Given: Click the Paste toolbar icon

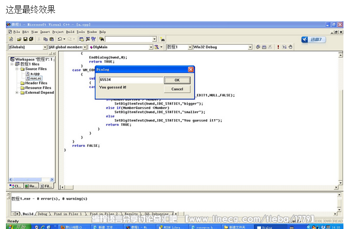Looking at the screenshot, I should (x=52, y=39).
